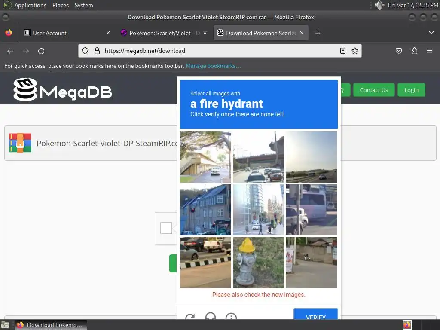The width and height of the screenshot is (440, 330).
Task: Close the Pokémon: Scarlet/Violet tab
Action: point(205,33)
